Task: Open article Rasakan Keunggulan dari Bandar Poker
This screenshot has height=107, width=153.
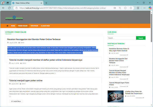Action: click(x=34, y=39)
